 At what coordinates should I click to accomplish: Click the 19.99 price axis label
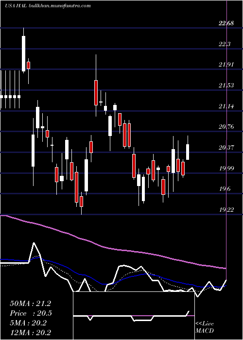point(226,169)
